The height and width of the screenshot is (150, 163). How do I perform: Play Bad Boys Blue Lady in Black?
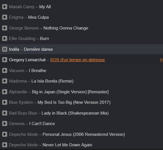click(x=5, y=113)
